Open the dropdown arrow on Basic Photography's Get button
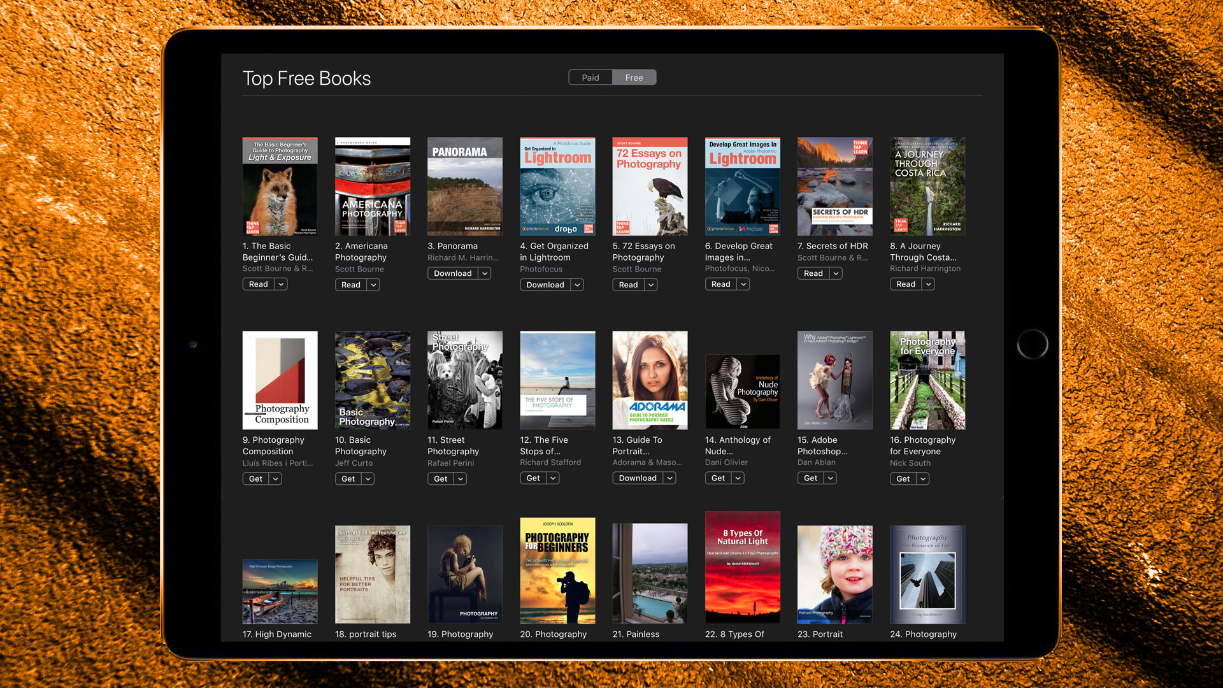This screenshot has height=688, width=1223. (x=369, y=478)
